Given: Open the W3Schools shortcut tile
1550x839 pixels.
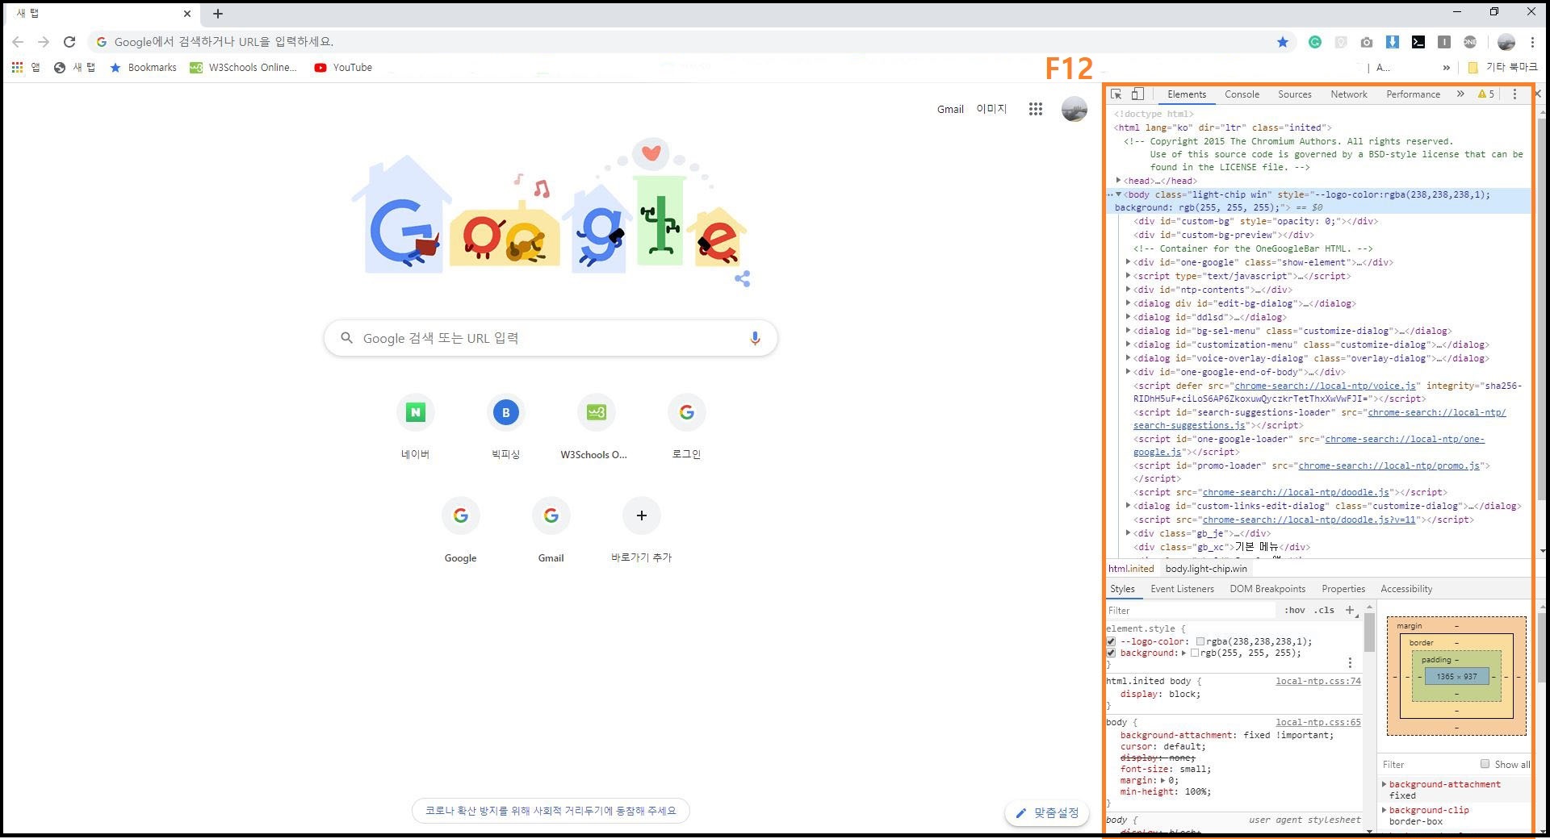Looking at the screenshot, I should click(597, 412).
